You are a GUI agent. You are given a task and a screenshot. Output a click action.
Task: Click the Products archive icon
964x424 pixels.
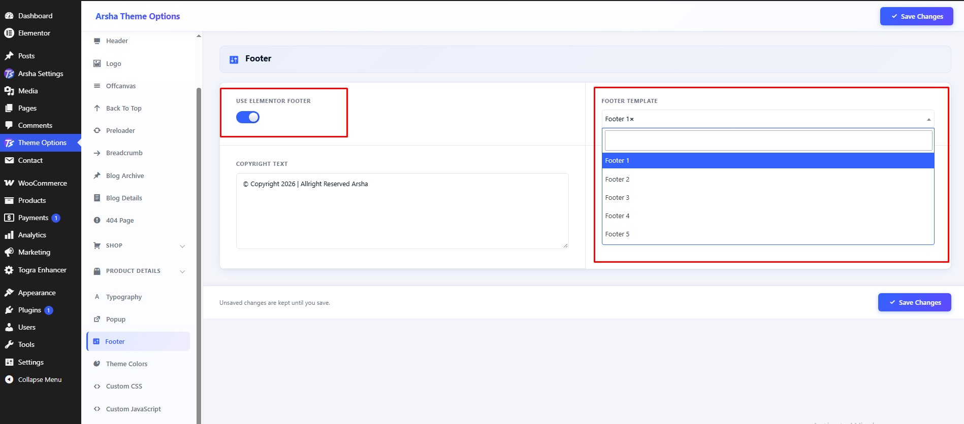tap(9, 200)
